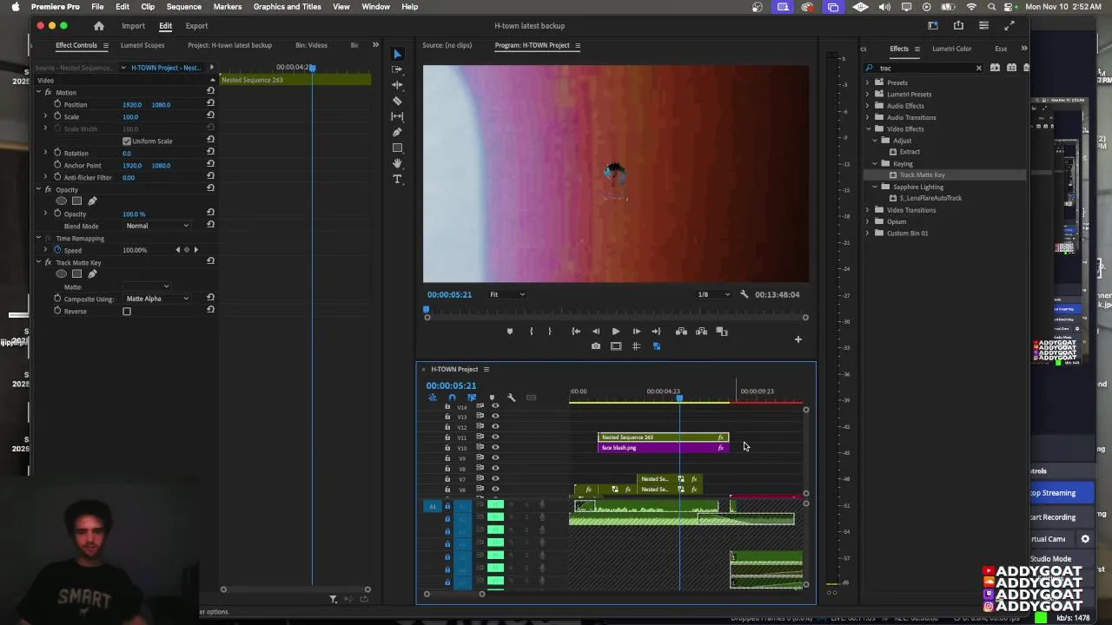This screenshot has height=625, width=1112.
Task: Click the Export button in header
Action: (x=196, y=26)
